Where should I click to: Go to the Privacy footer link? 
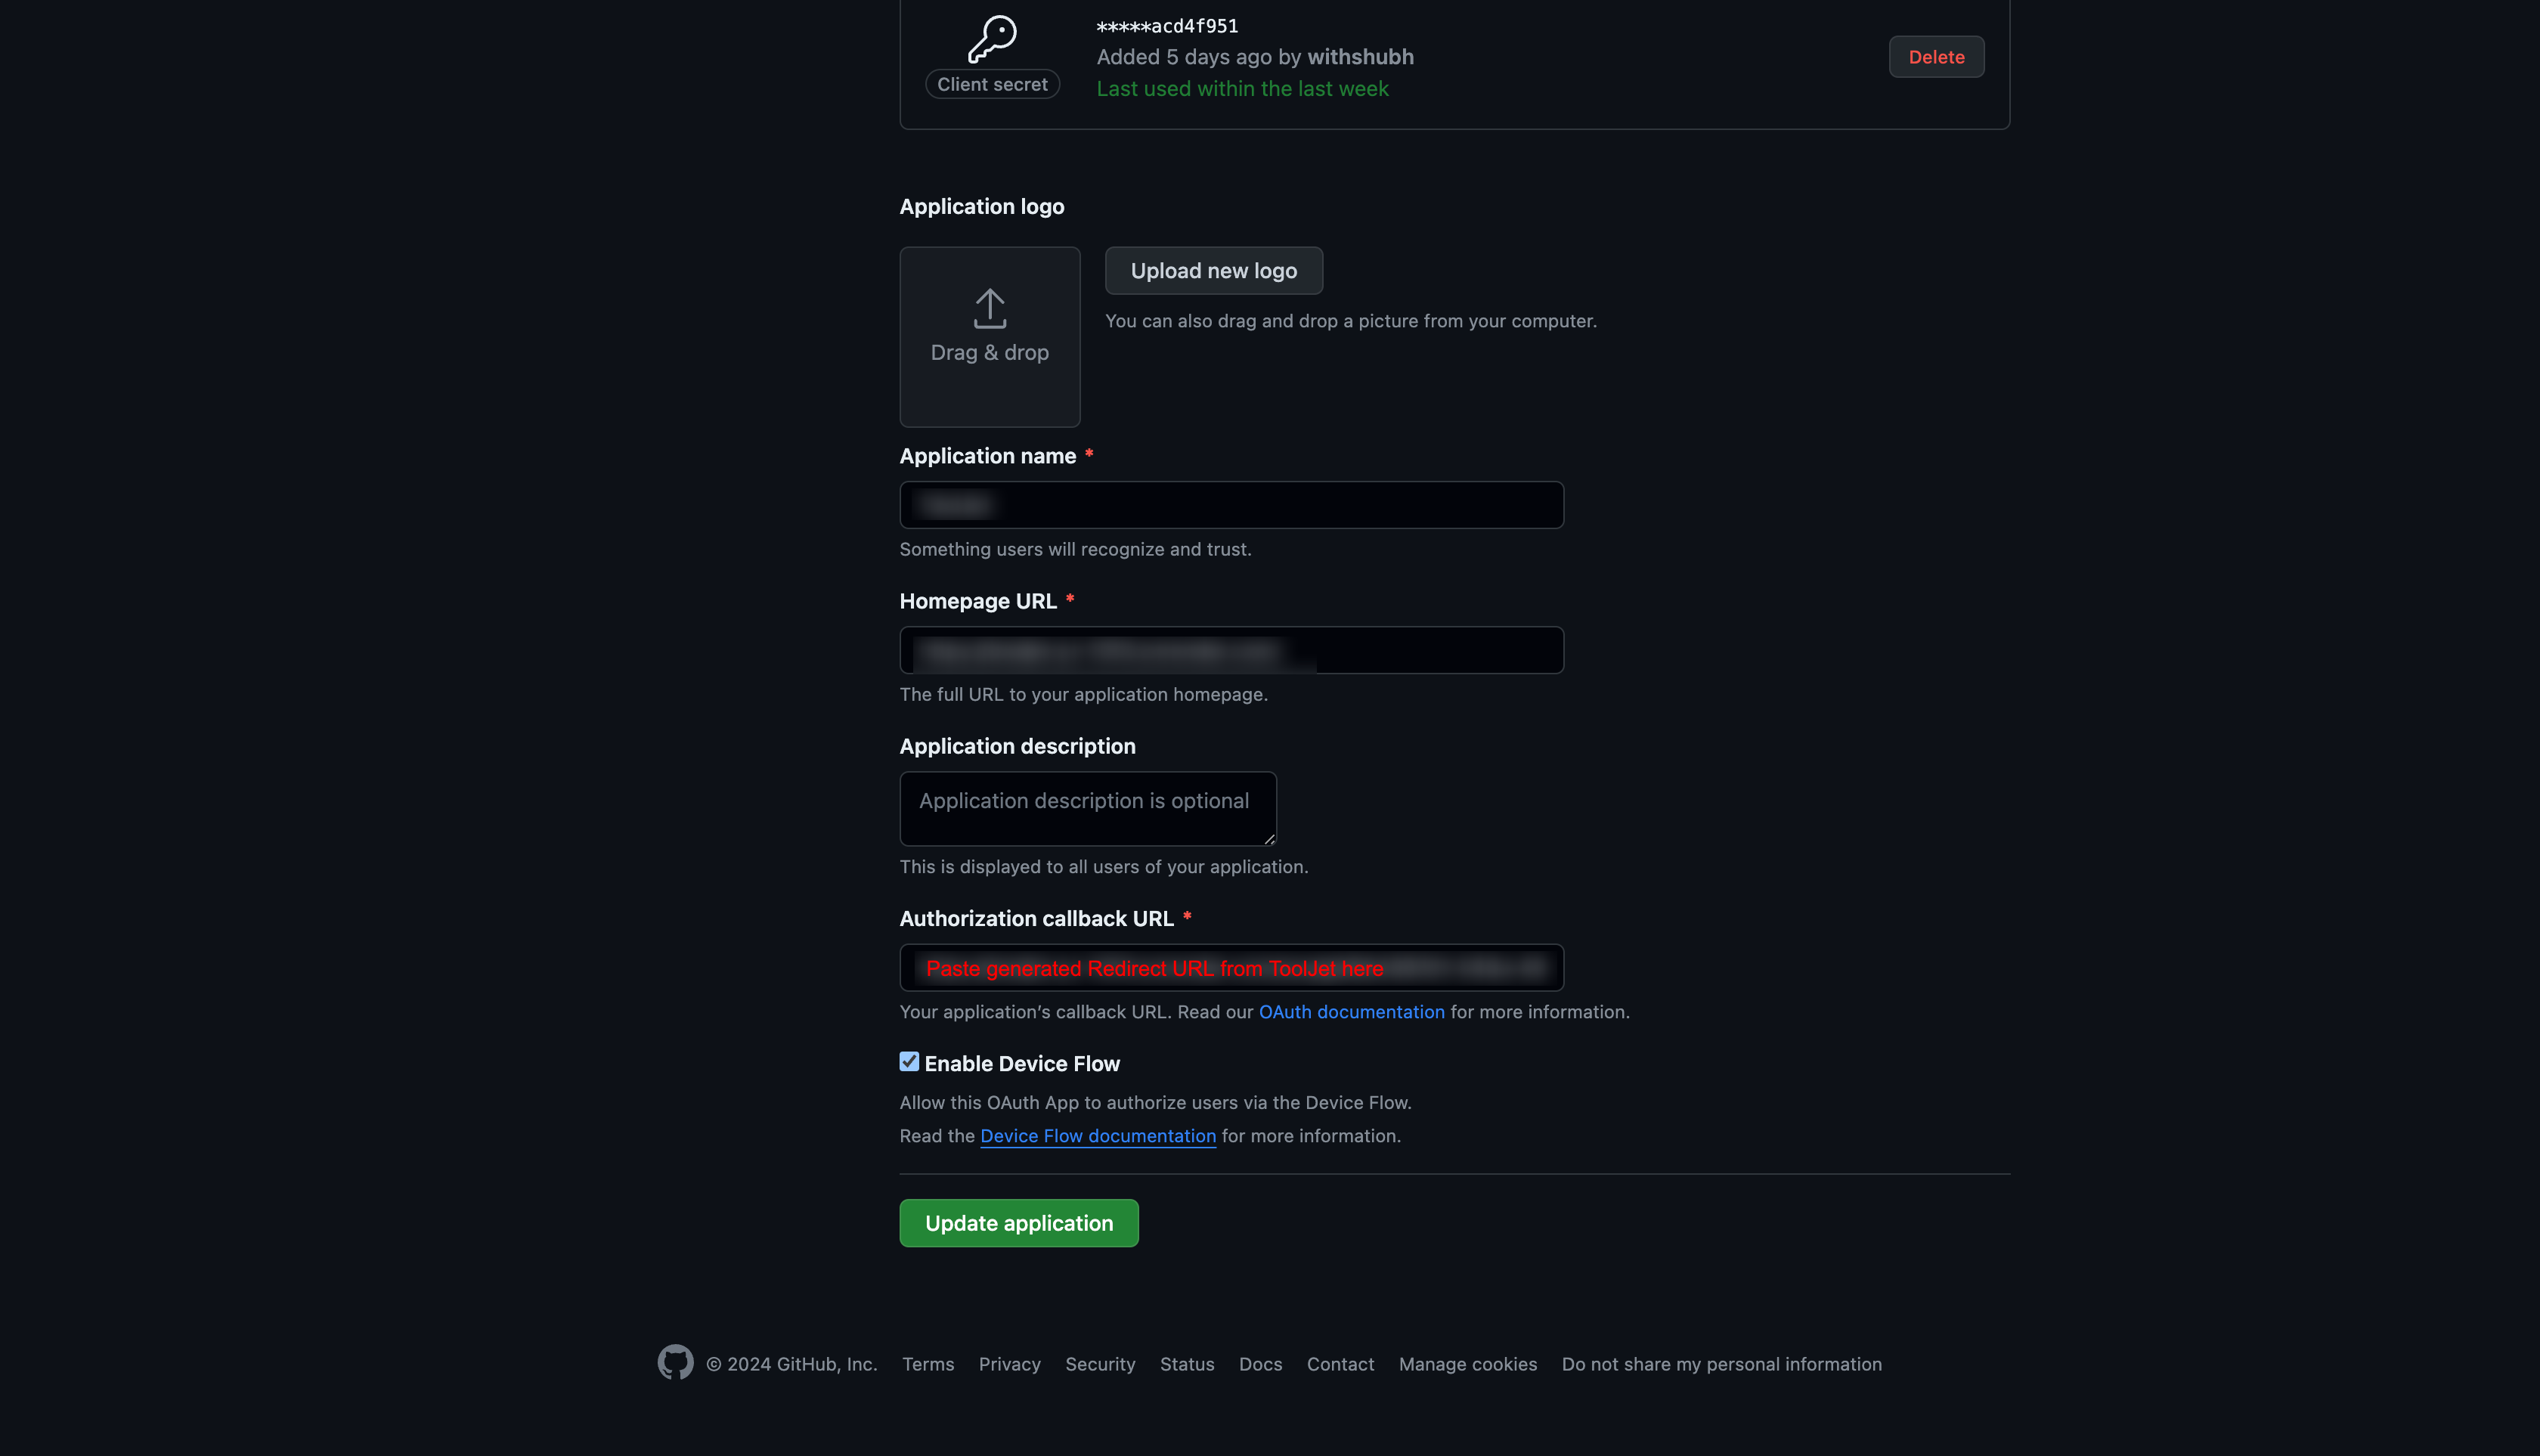coord(1009,1364)
